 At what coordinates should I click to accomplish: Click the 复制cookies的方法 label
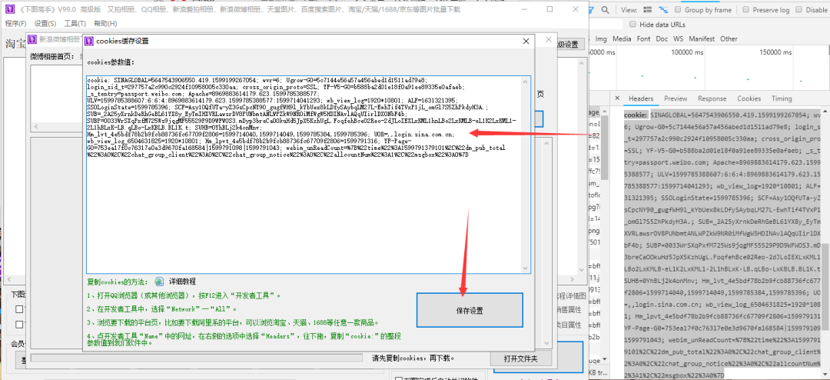pos(118,282)
